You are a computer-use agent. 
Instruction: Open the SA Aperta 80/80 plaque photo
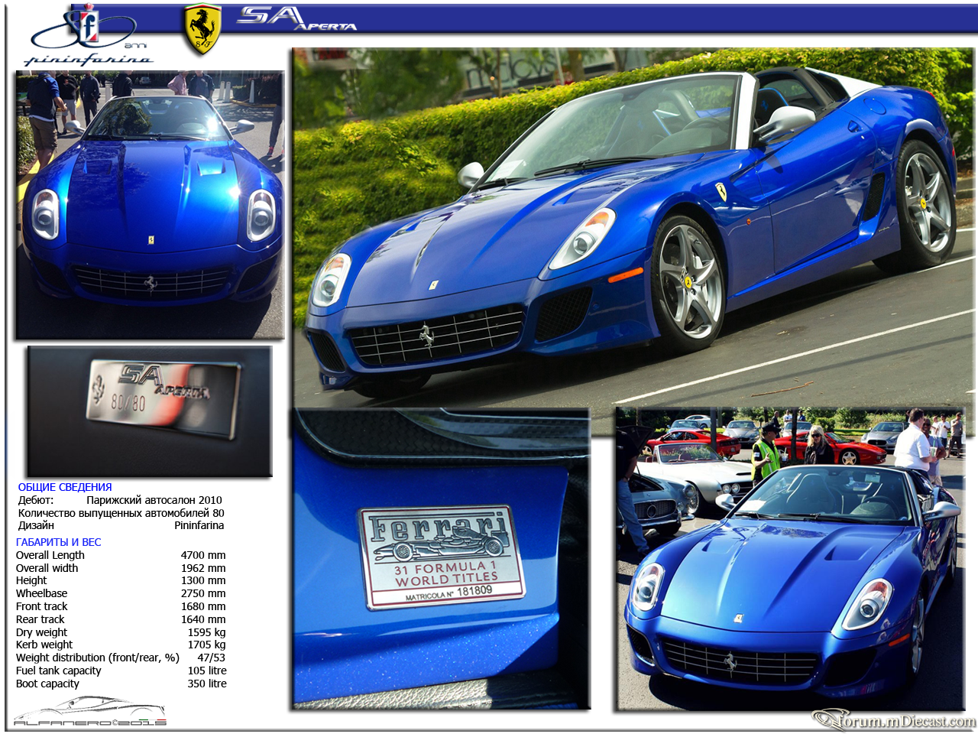coord(150,411)
